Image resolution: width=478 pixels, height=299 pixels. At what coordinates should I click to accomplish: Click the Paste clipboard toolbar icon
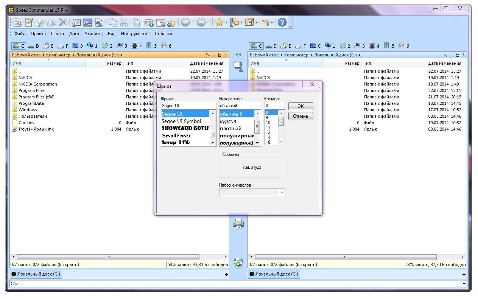[135, 23]
